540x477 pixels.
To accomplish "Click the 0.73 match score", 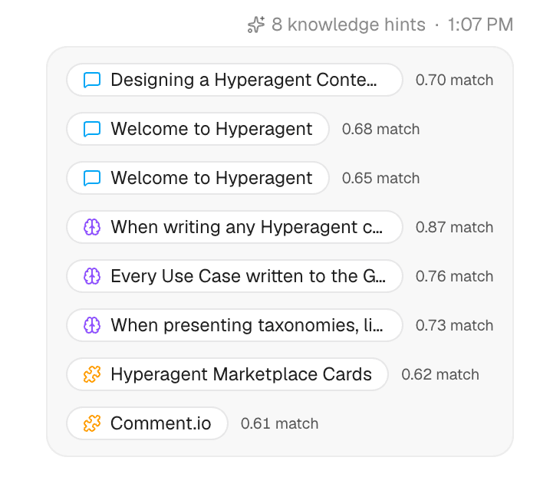I will 454,325.
